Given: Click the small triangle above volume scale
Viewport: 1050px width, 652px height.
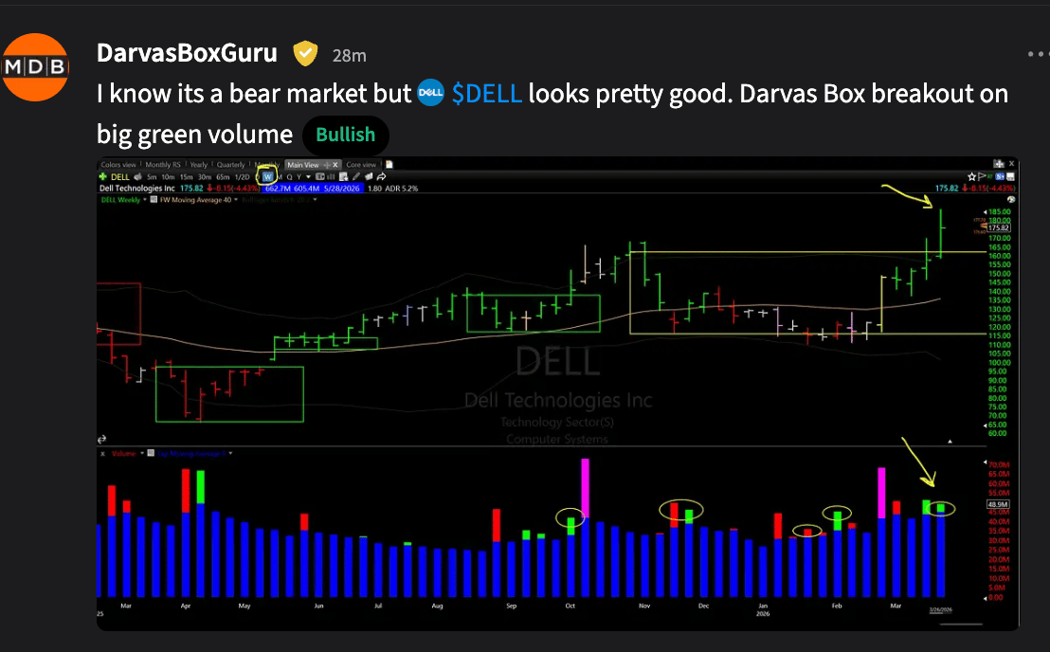Looking at the screenshot, I should click(x=950, y=441).
